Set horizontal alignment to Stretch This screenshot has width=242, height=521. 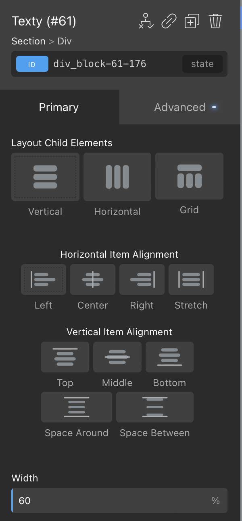point(191,279)
